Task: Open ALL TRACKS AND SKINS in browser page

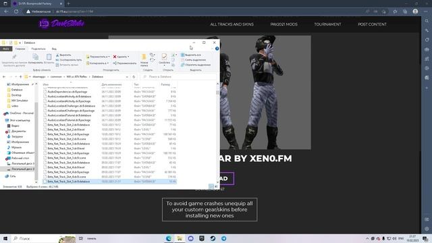Action: (x=232, y=24)
